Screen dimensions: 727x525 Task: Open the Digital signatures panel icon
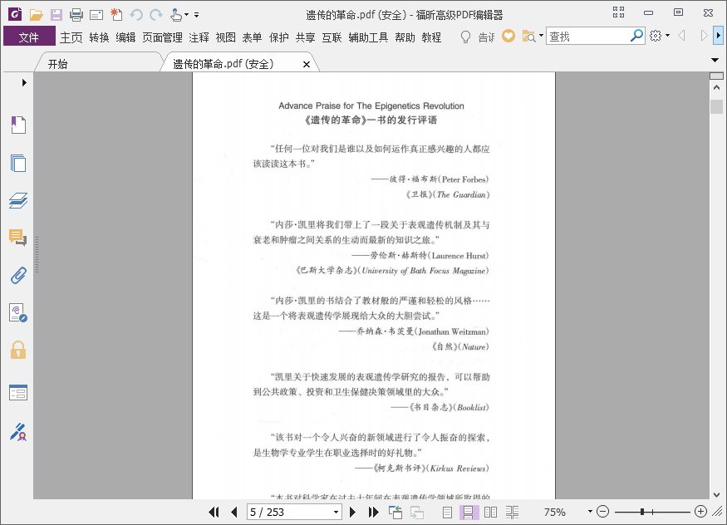[18, 313]
